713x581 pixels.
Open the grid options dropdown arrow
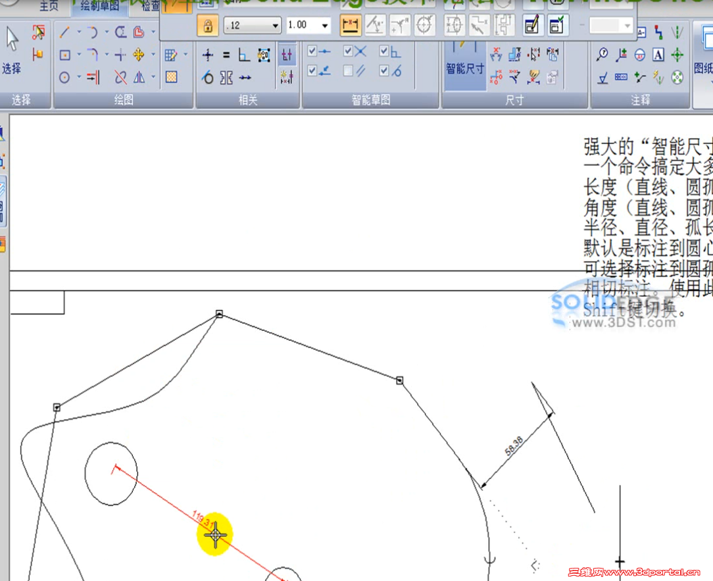[185, 55]
